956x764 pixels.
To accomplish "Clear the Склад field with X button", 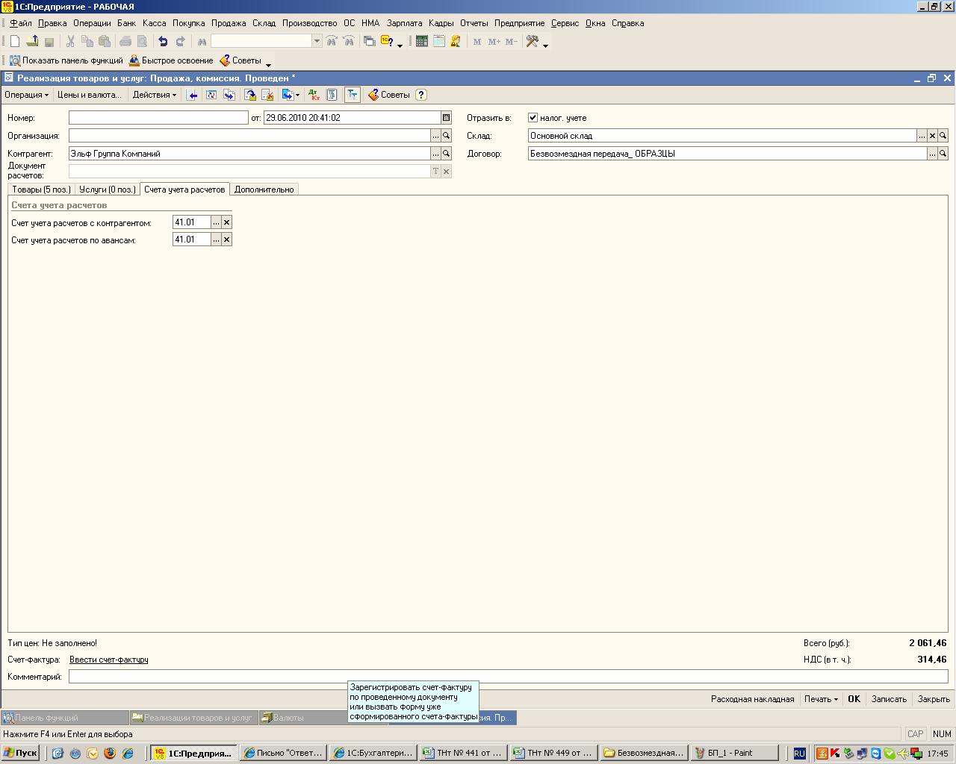I will pos(932,136).
